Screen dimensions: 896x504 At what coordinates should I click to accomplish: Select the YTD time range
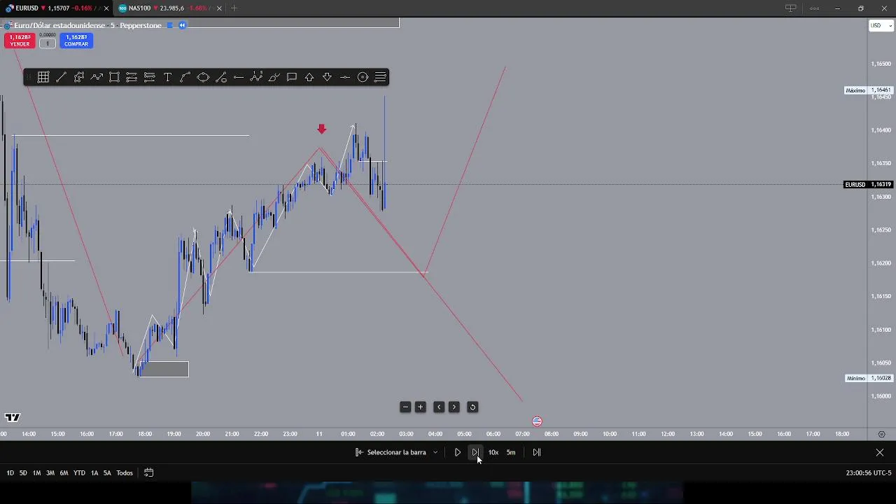[x=79, y=473]
